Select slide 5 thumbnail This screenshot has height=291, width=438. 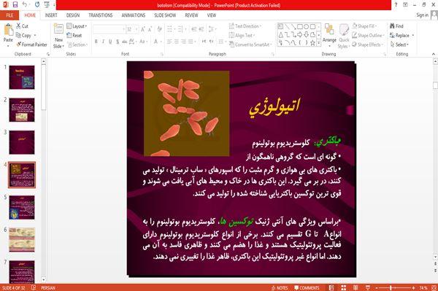pyautogui.click(x=22, y=207)
